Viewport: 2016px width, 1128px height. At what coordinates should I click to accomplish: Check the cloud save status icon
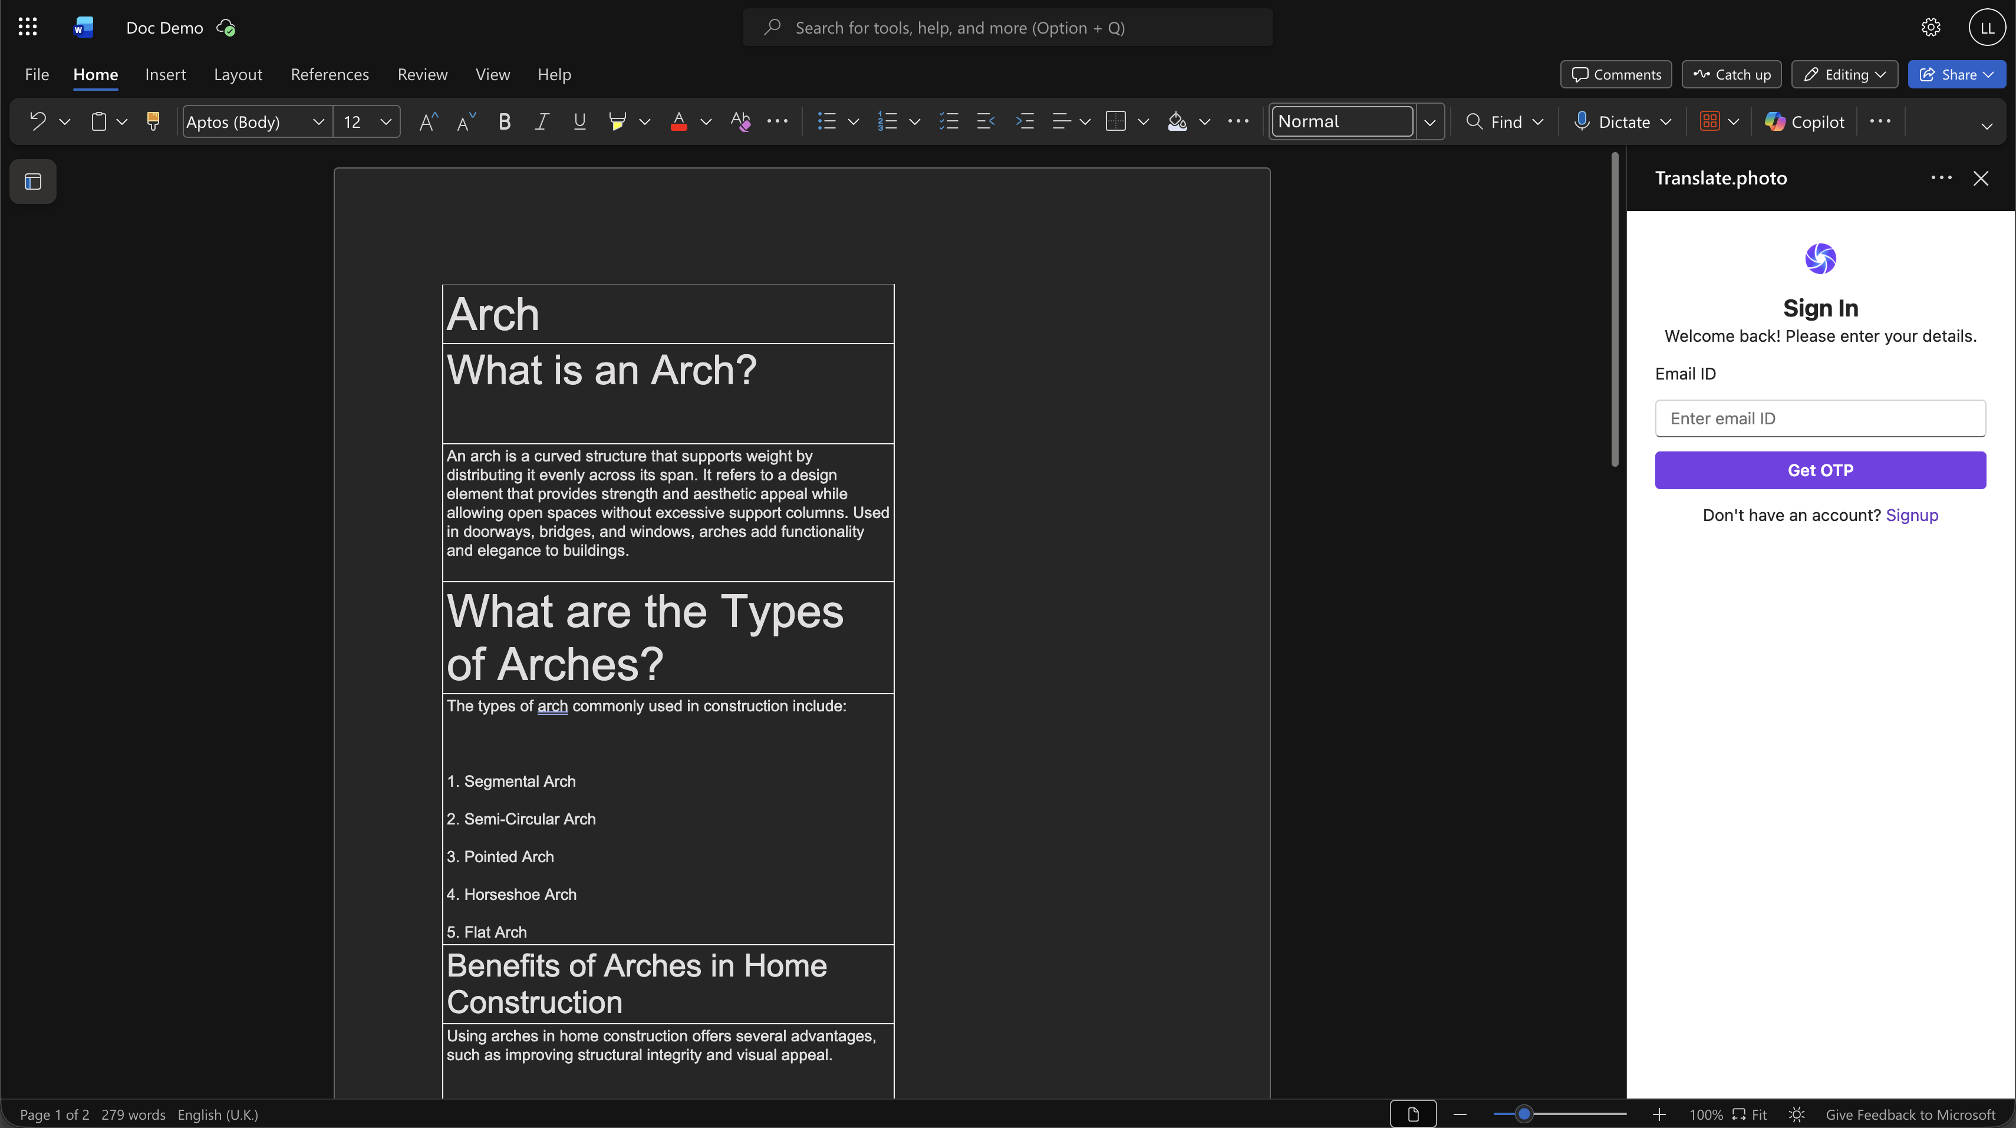point(225,28)
